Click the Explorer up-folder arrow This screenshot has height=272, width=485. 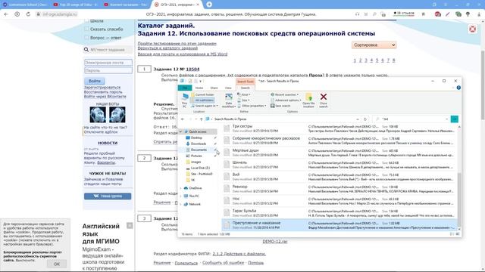pyautogui.click(x=201, y=119)
